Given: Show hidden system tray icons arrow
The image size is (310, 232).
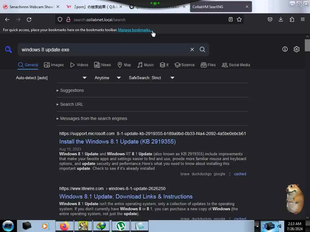Looking at the screenshot, I should (x=257, y=226).
